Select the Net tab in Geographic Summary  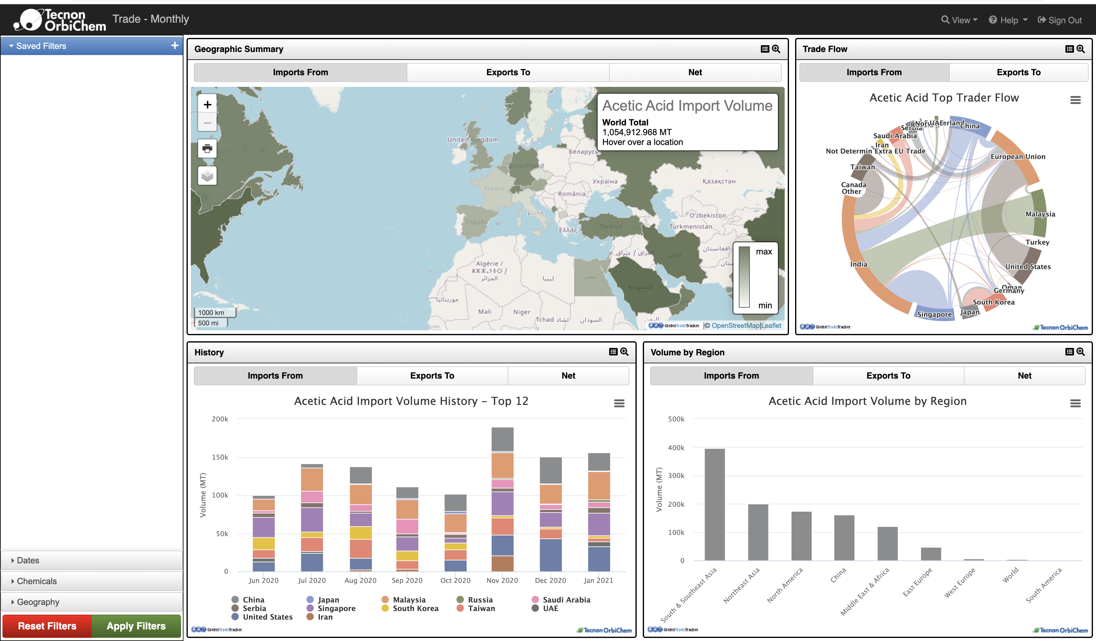point(695,72)
